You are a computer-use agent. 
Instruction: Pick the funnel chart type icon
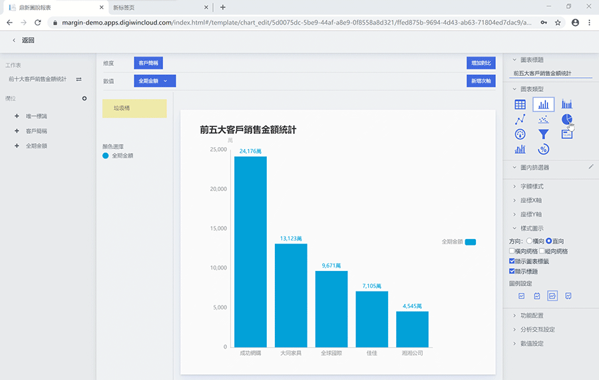544,134
